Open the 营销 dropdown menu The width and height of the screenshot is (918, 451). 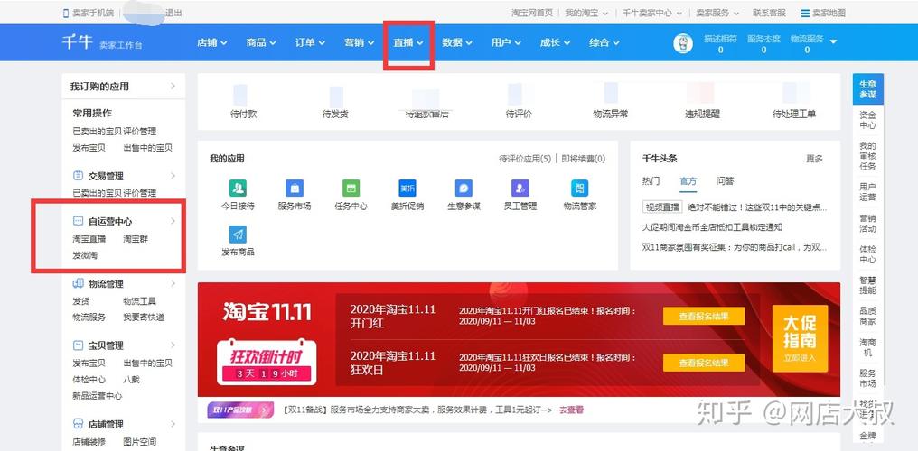tap(359, 42)
